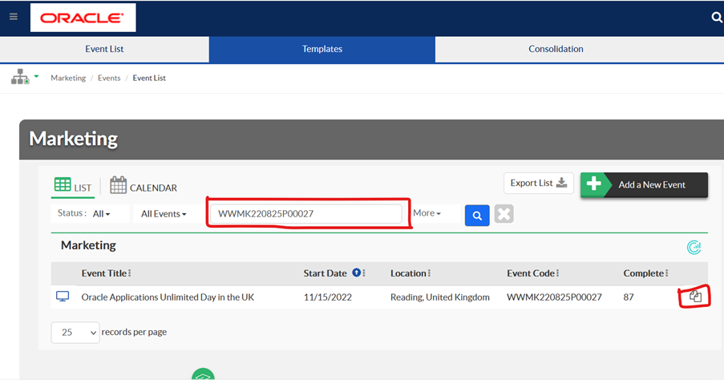This screenshot has width=724, height=380.
Task: Sort by Event Code column header
Action: click(531, 273)
